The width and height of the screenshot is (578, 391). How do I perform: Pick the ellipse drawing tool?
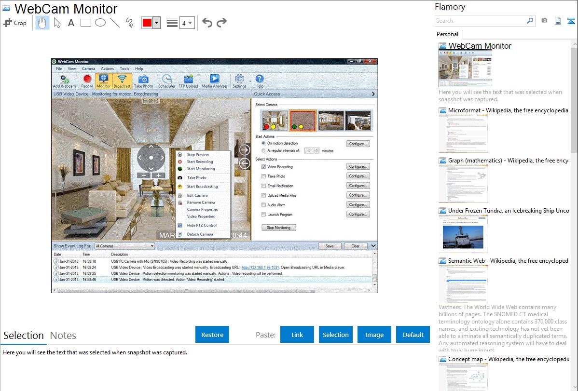point(100,23)
